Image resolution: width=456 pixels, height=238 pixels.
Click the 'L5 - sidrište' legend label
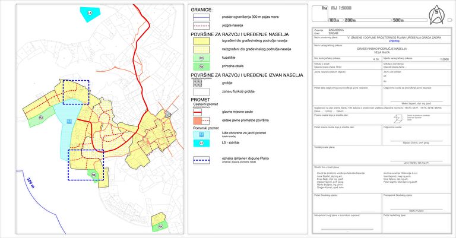pos(230,142)
